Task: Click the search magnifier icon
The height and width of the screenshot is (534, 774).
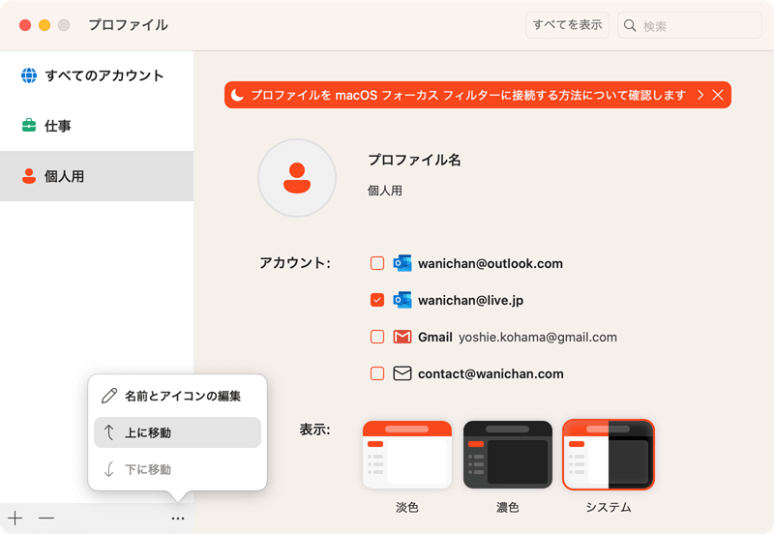Action: click(630, 25)
